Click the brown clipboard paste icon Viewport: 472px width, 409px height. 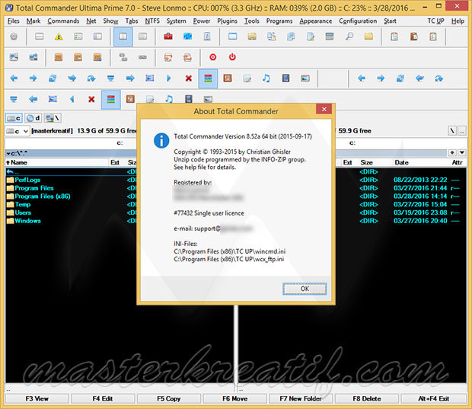[413, 37]
